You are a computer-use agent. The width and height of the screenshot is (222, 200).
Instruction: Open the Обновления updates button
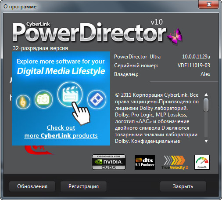[x=32, y=186]
